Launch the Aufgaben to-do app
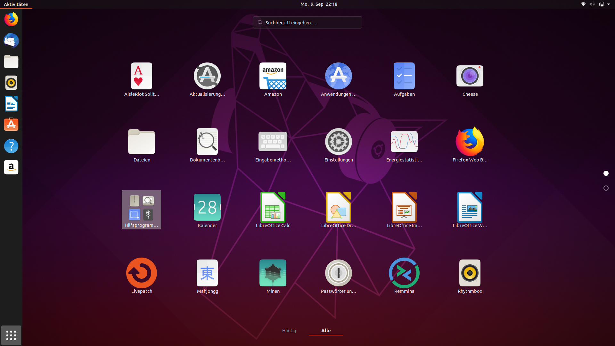Screen dimensions: 615x346 [404, 79]
